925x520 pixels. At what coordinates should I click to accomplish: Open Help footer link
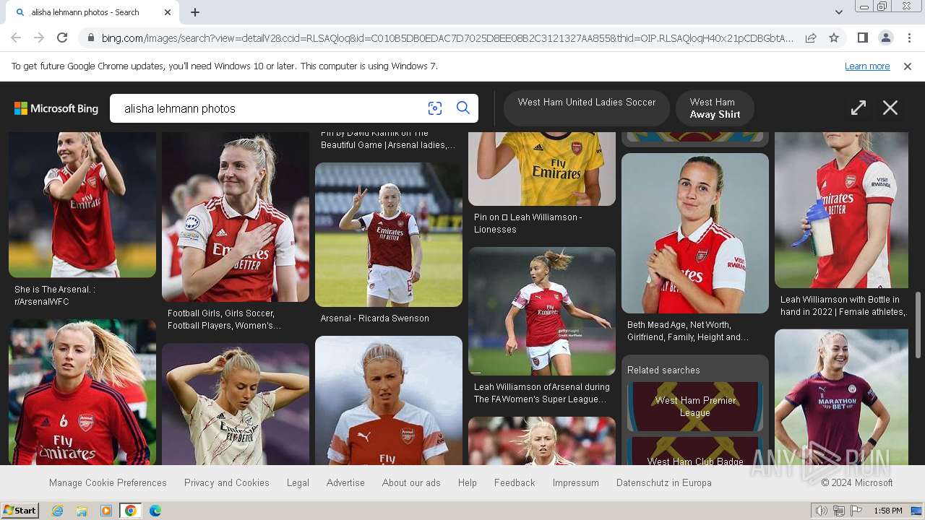click(x=468, y=483)
